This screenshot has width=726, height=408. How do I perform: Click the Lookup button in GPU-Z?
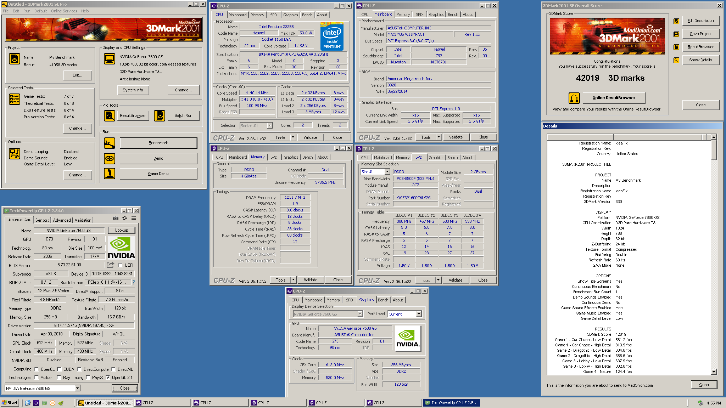pyautogui.click(x=122, y=230)
